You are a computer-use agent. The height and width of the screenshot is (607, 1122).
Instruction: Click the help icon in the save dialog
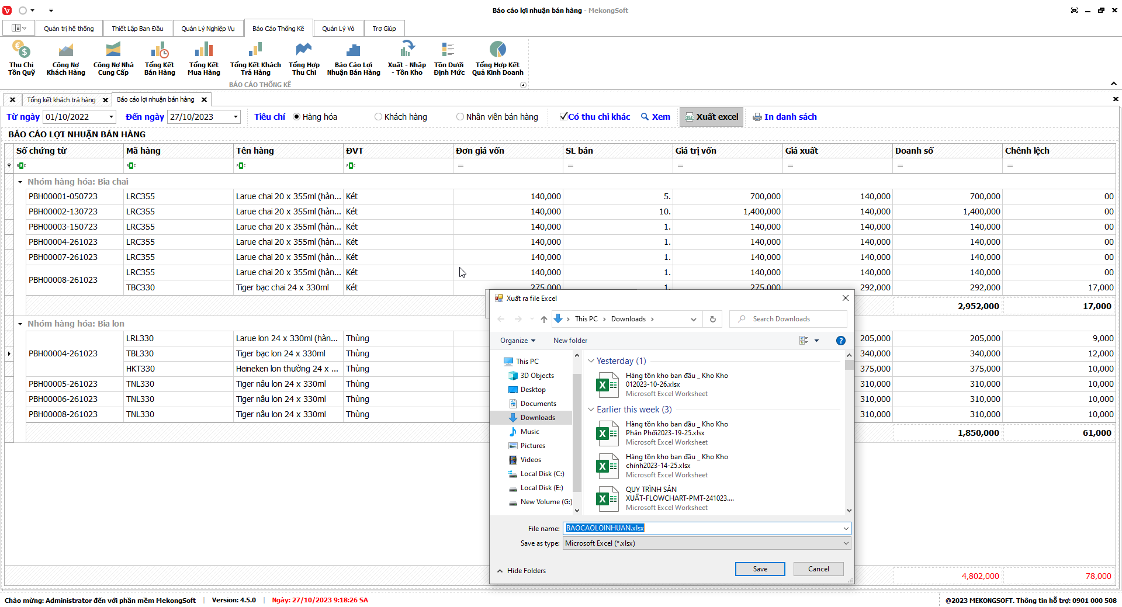coord(840,341)
